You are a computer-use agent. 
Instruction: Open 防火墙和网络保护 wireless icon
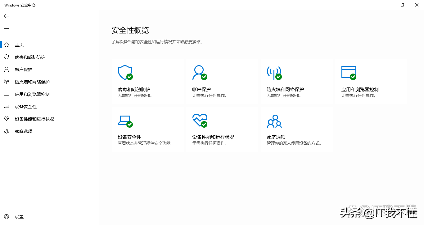273,72
